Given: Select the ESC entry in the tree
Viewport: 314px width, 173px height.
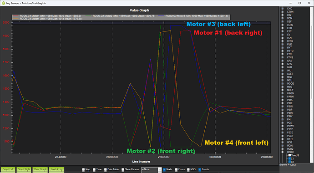Looking at the screenshot, I should (x=289, y=31).
